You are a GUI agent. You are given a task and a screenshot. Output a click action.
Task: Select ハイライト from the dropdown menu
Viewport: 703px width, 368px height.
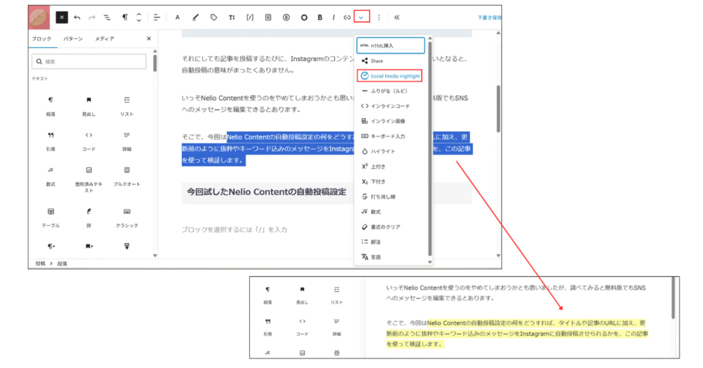(x=391, y=152)
